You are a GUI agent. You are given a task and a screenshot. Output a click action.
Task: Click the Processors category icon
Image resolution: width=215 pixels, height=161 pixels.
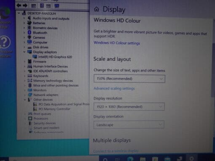tap(30, 119)
